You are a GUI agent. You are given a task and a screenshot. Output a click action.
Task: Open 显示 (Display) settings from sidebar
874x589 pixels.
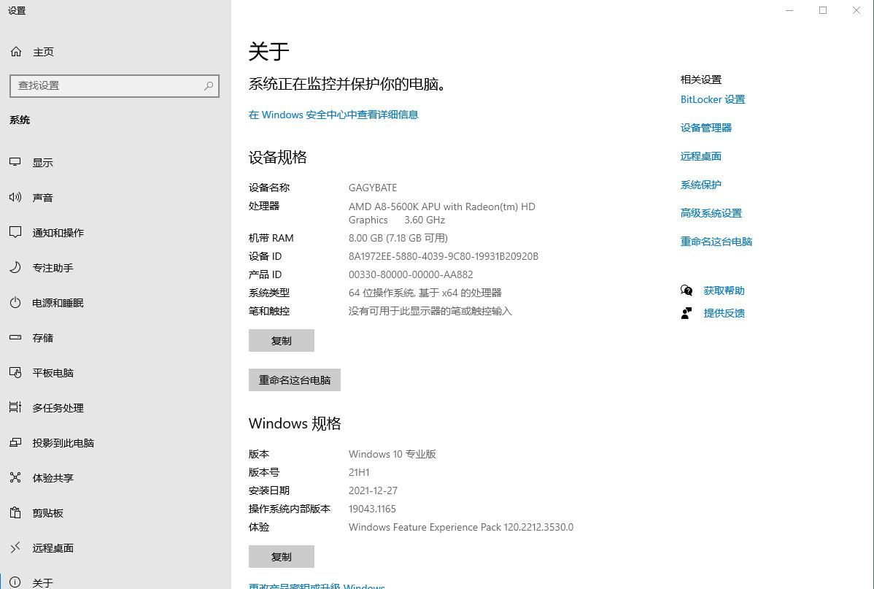(42, 162)
